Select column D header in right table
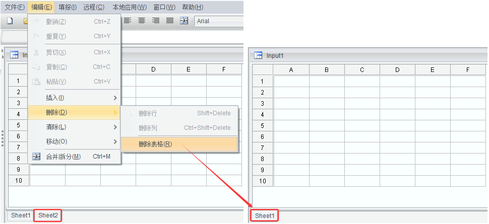This screenshot has height=224, width=489. 397,70
